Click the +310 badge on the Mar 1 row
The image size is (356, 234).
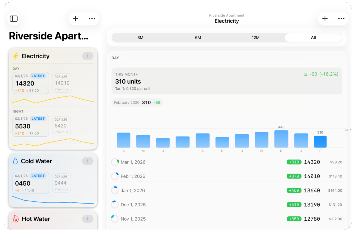pyautogui.click(x=294, y=162)
